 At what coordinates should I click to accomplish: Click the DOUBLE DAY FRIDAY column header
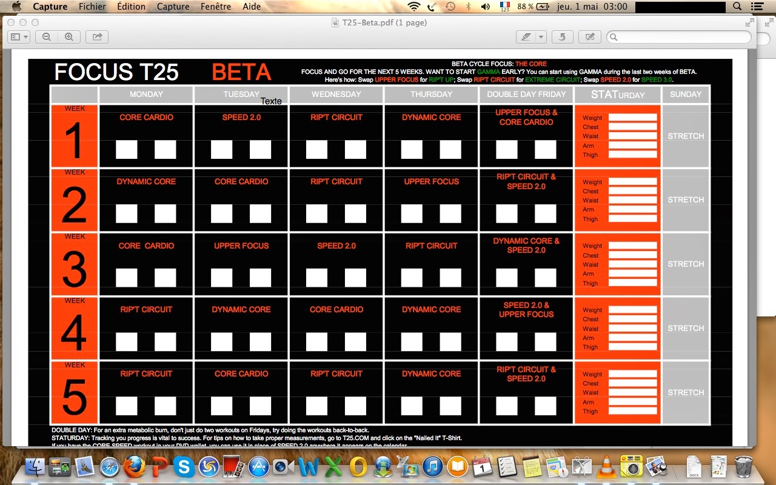click(526, 95)
